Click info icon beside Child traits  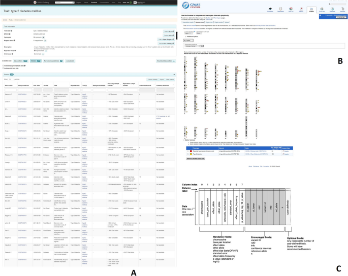point(12,54)
